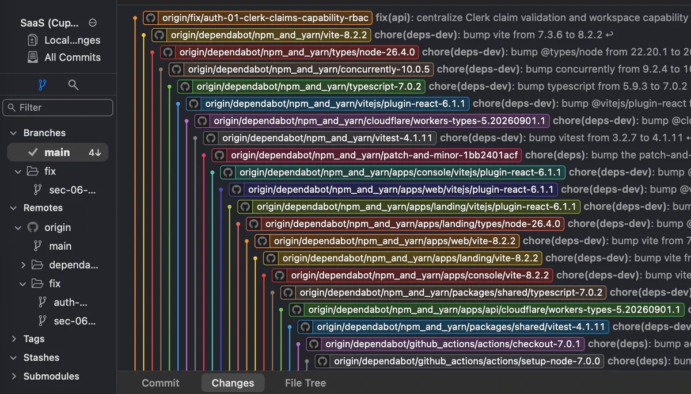
Task: Expand the Submodules section
Action: click(x=14, y=377)
